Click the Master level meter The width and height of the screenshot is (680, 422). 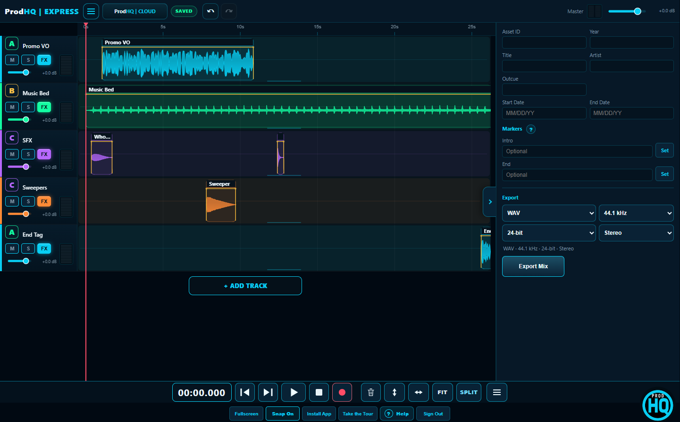tap(595, 11)
